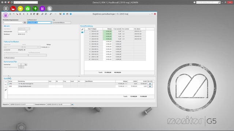Click the blue arrow icon next to Senast ändrad av
Viewport: 234px width, 131px height.
[72, 104]
